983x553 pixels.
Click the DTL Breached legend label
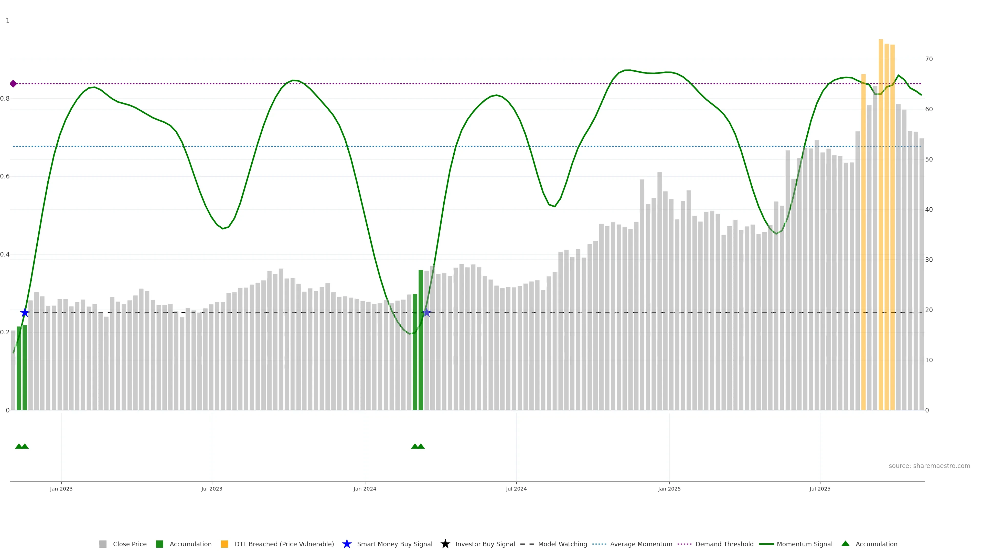point(284,544)
